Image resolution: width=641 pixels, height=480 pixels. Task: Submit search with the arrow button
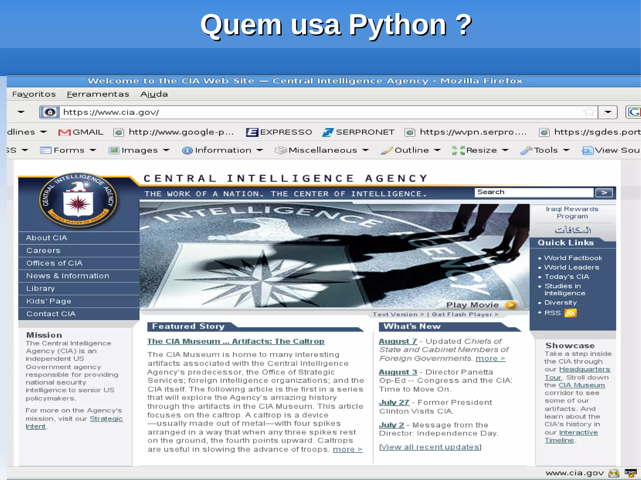604,193
